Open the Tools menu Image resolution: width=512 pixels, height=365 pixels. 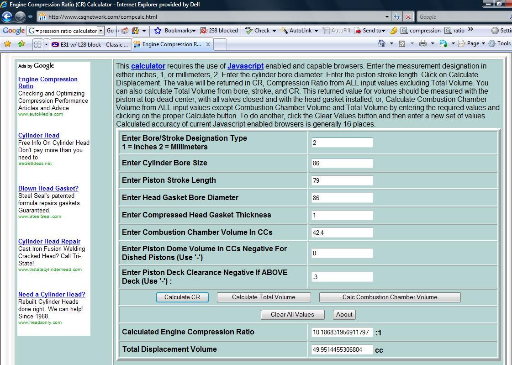[499, 43]
